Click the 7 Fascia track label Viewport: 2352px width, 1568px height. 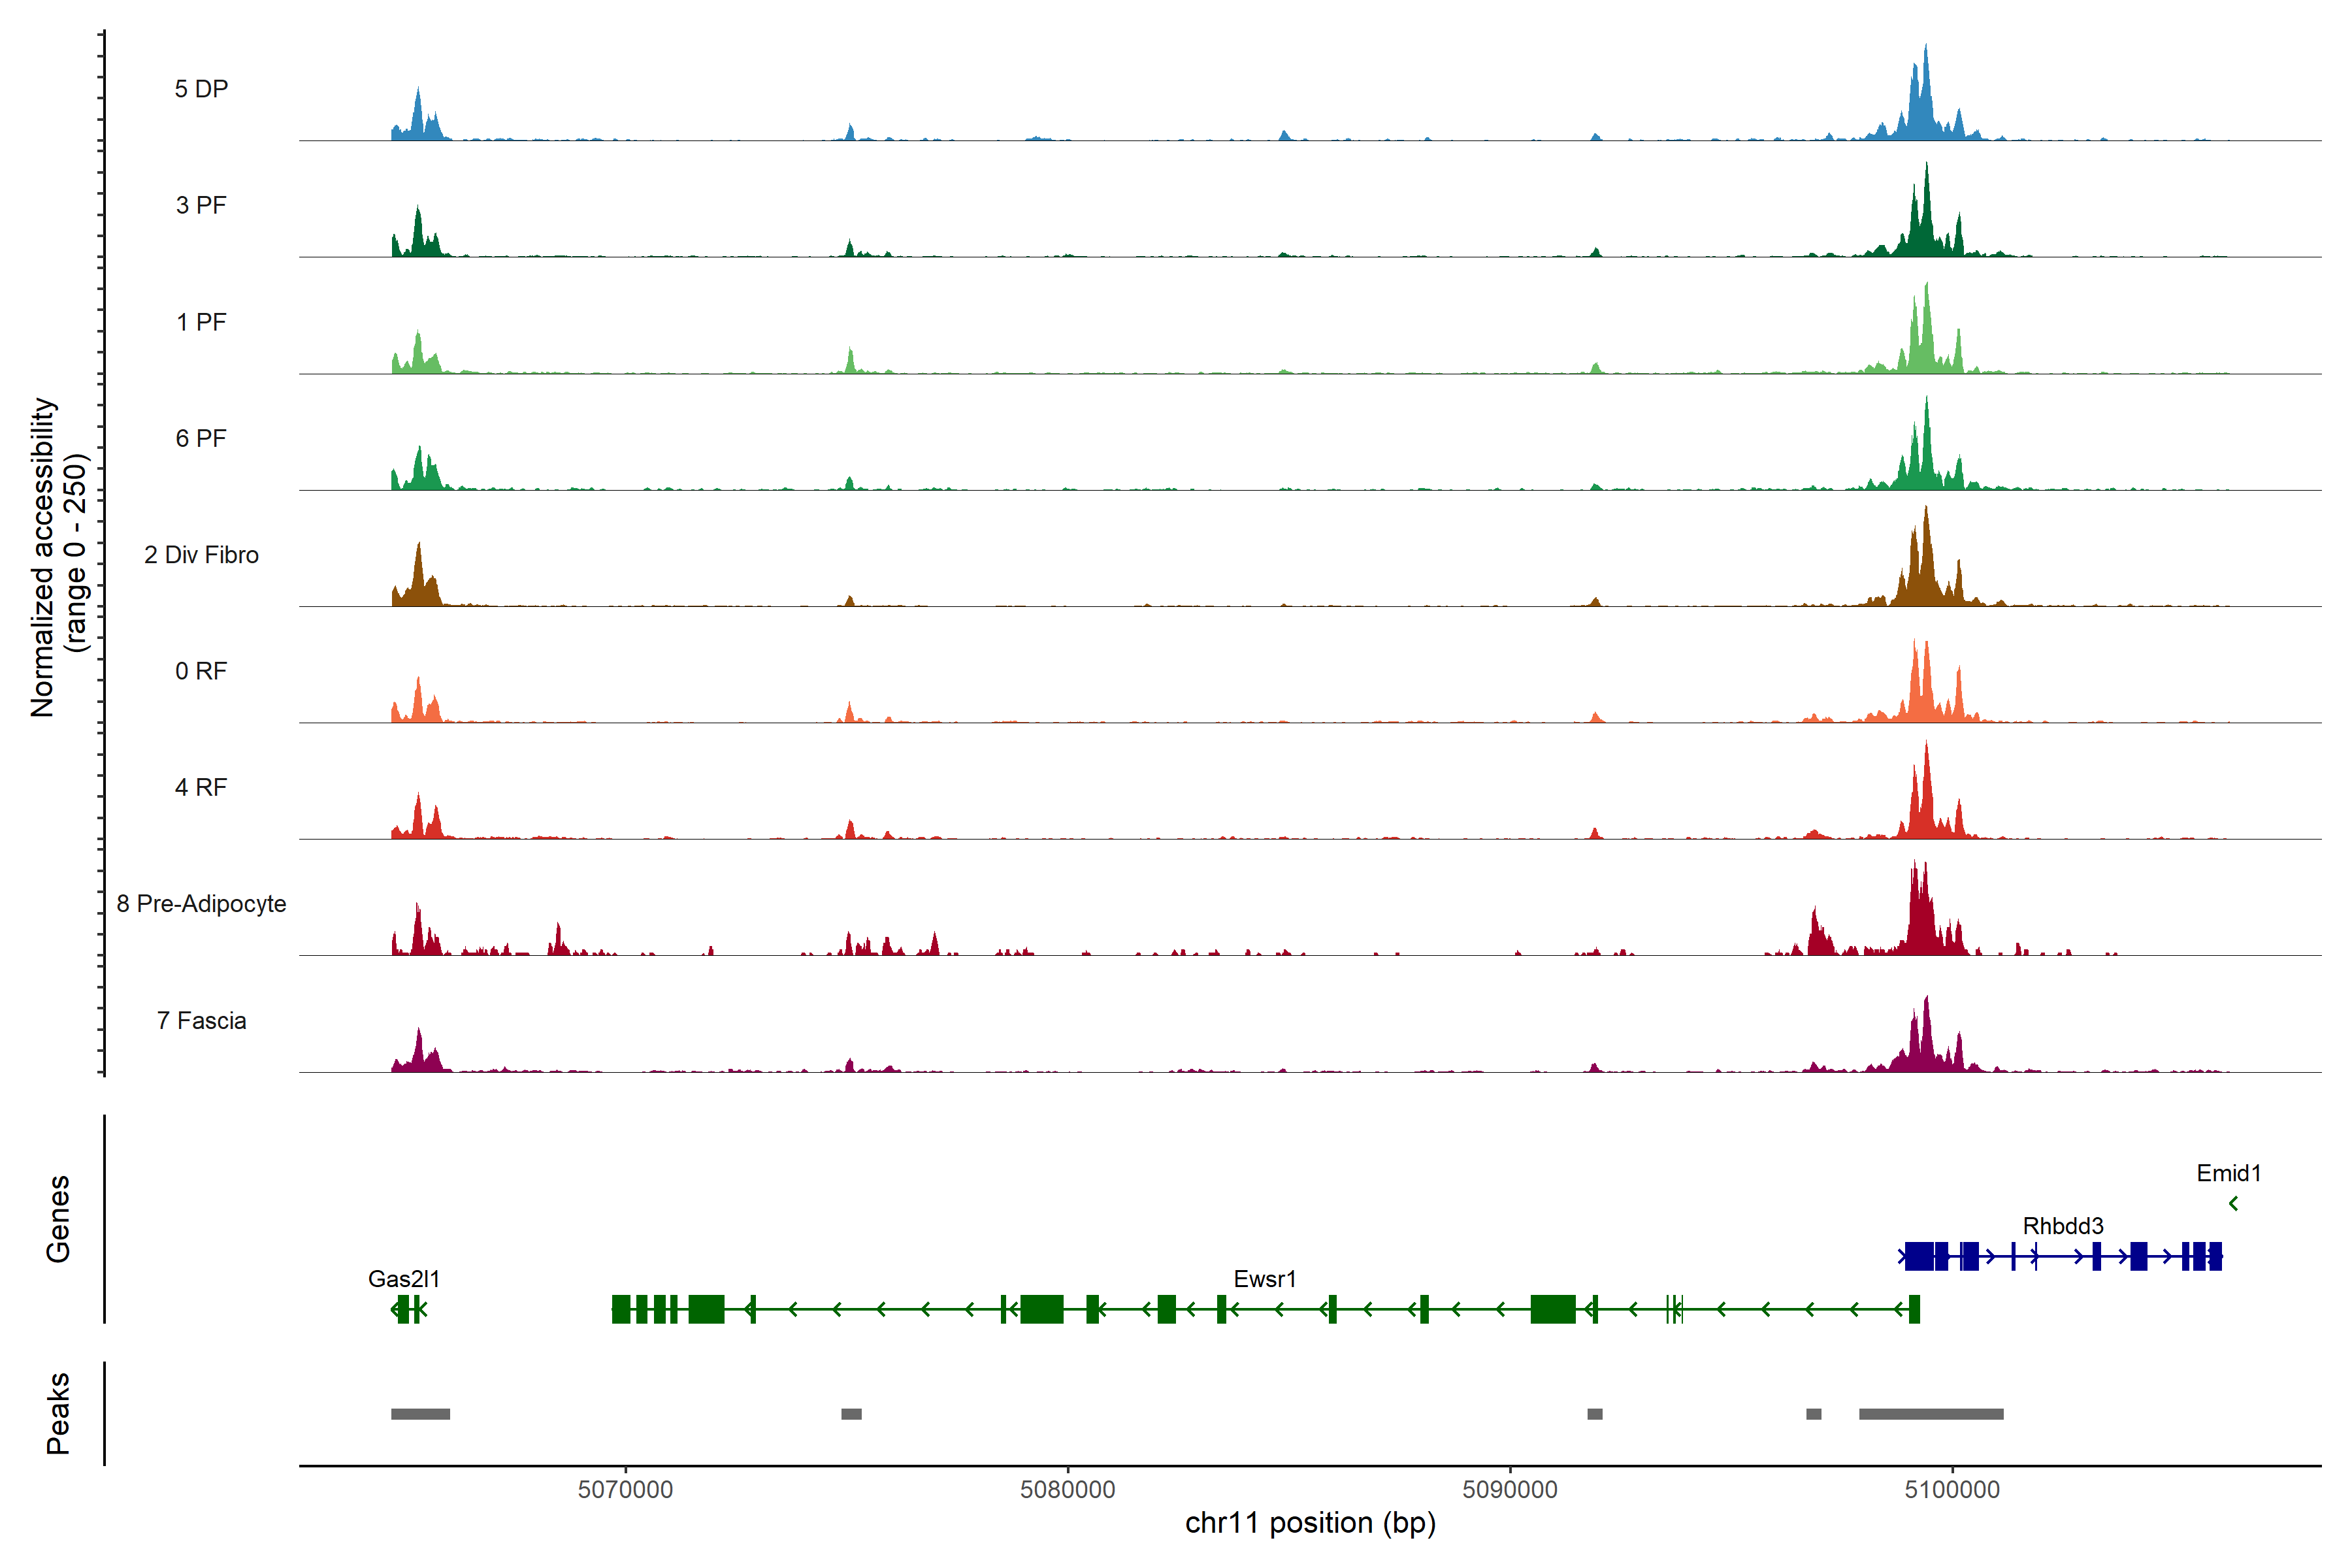(x=201, y=1020)
